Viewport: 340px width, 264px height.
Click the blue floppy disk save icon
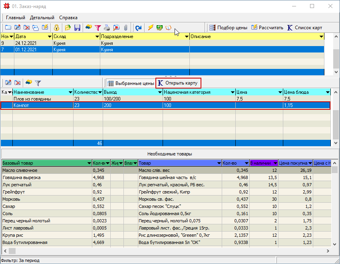(x=77, y=28)
